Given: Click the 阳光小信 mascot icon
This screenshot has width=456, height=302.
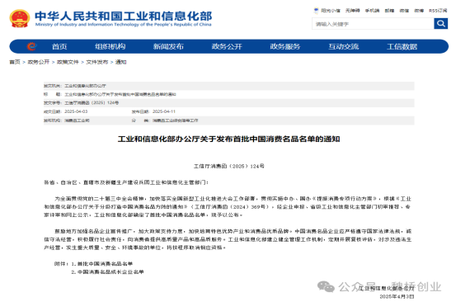Looking at the screenshot, I should pyautogui.click(x=316, y=11).
